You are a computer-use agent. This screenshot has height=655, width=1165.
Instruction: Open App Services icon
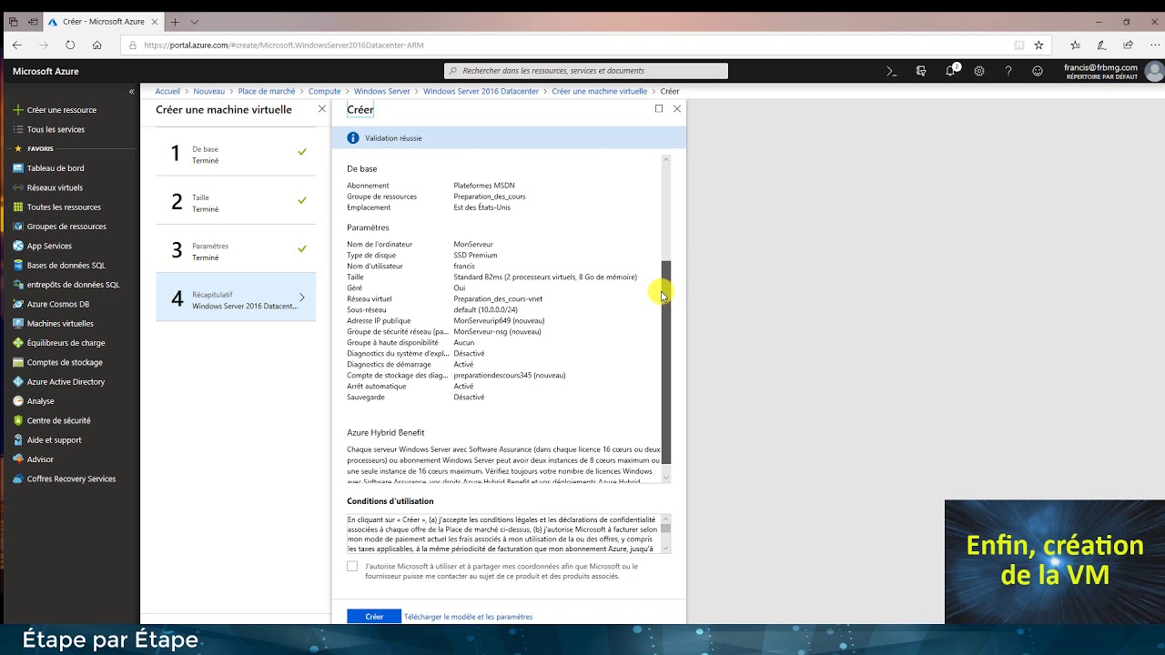(17, 246)
